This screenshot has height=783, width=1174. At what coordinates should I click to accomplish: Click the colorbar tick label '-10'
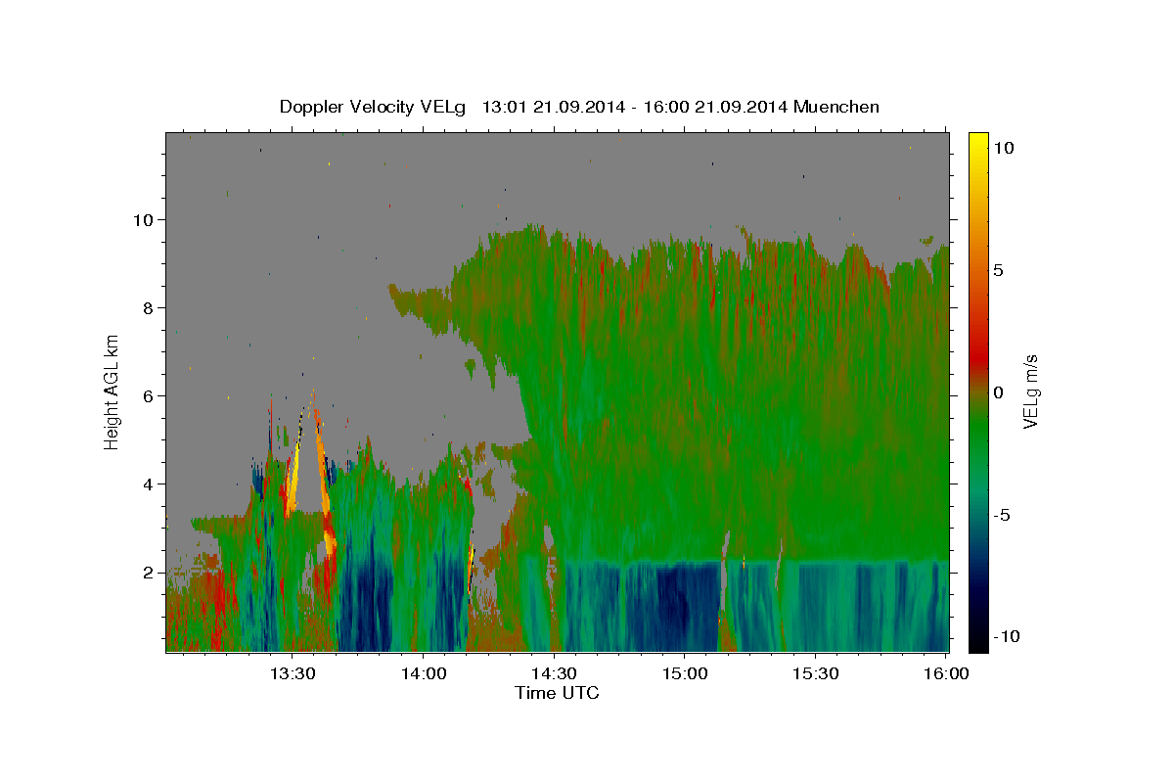(x=1006, y=637)
